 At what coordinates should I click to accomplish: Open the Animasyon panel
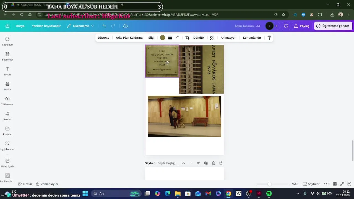click(228, 38)
